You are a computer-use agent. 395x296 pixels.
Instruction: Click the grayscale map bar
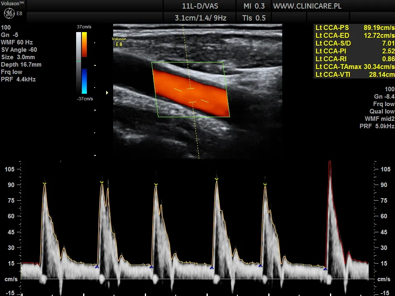(x=79, y=62)
